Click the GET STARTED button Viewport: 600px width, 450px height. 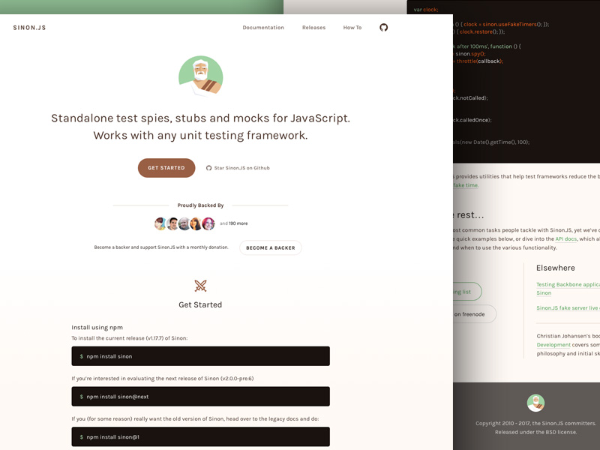[166, 168]
